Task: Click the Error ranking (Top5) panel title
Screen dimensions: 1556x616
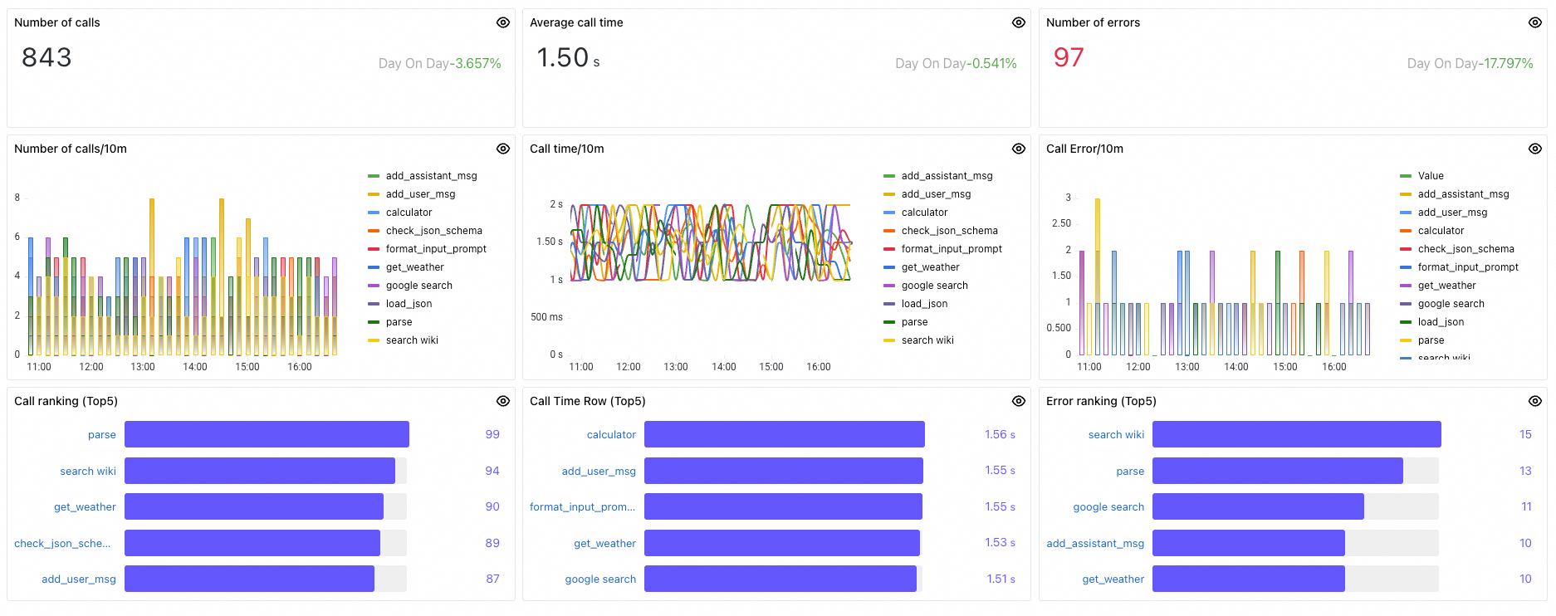Action: point(1101,401)
